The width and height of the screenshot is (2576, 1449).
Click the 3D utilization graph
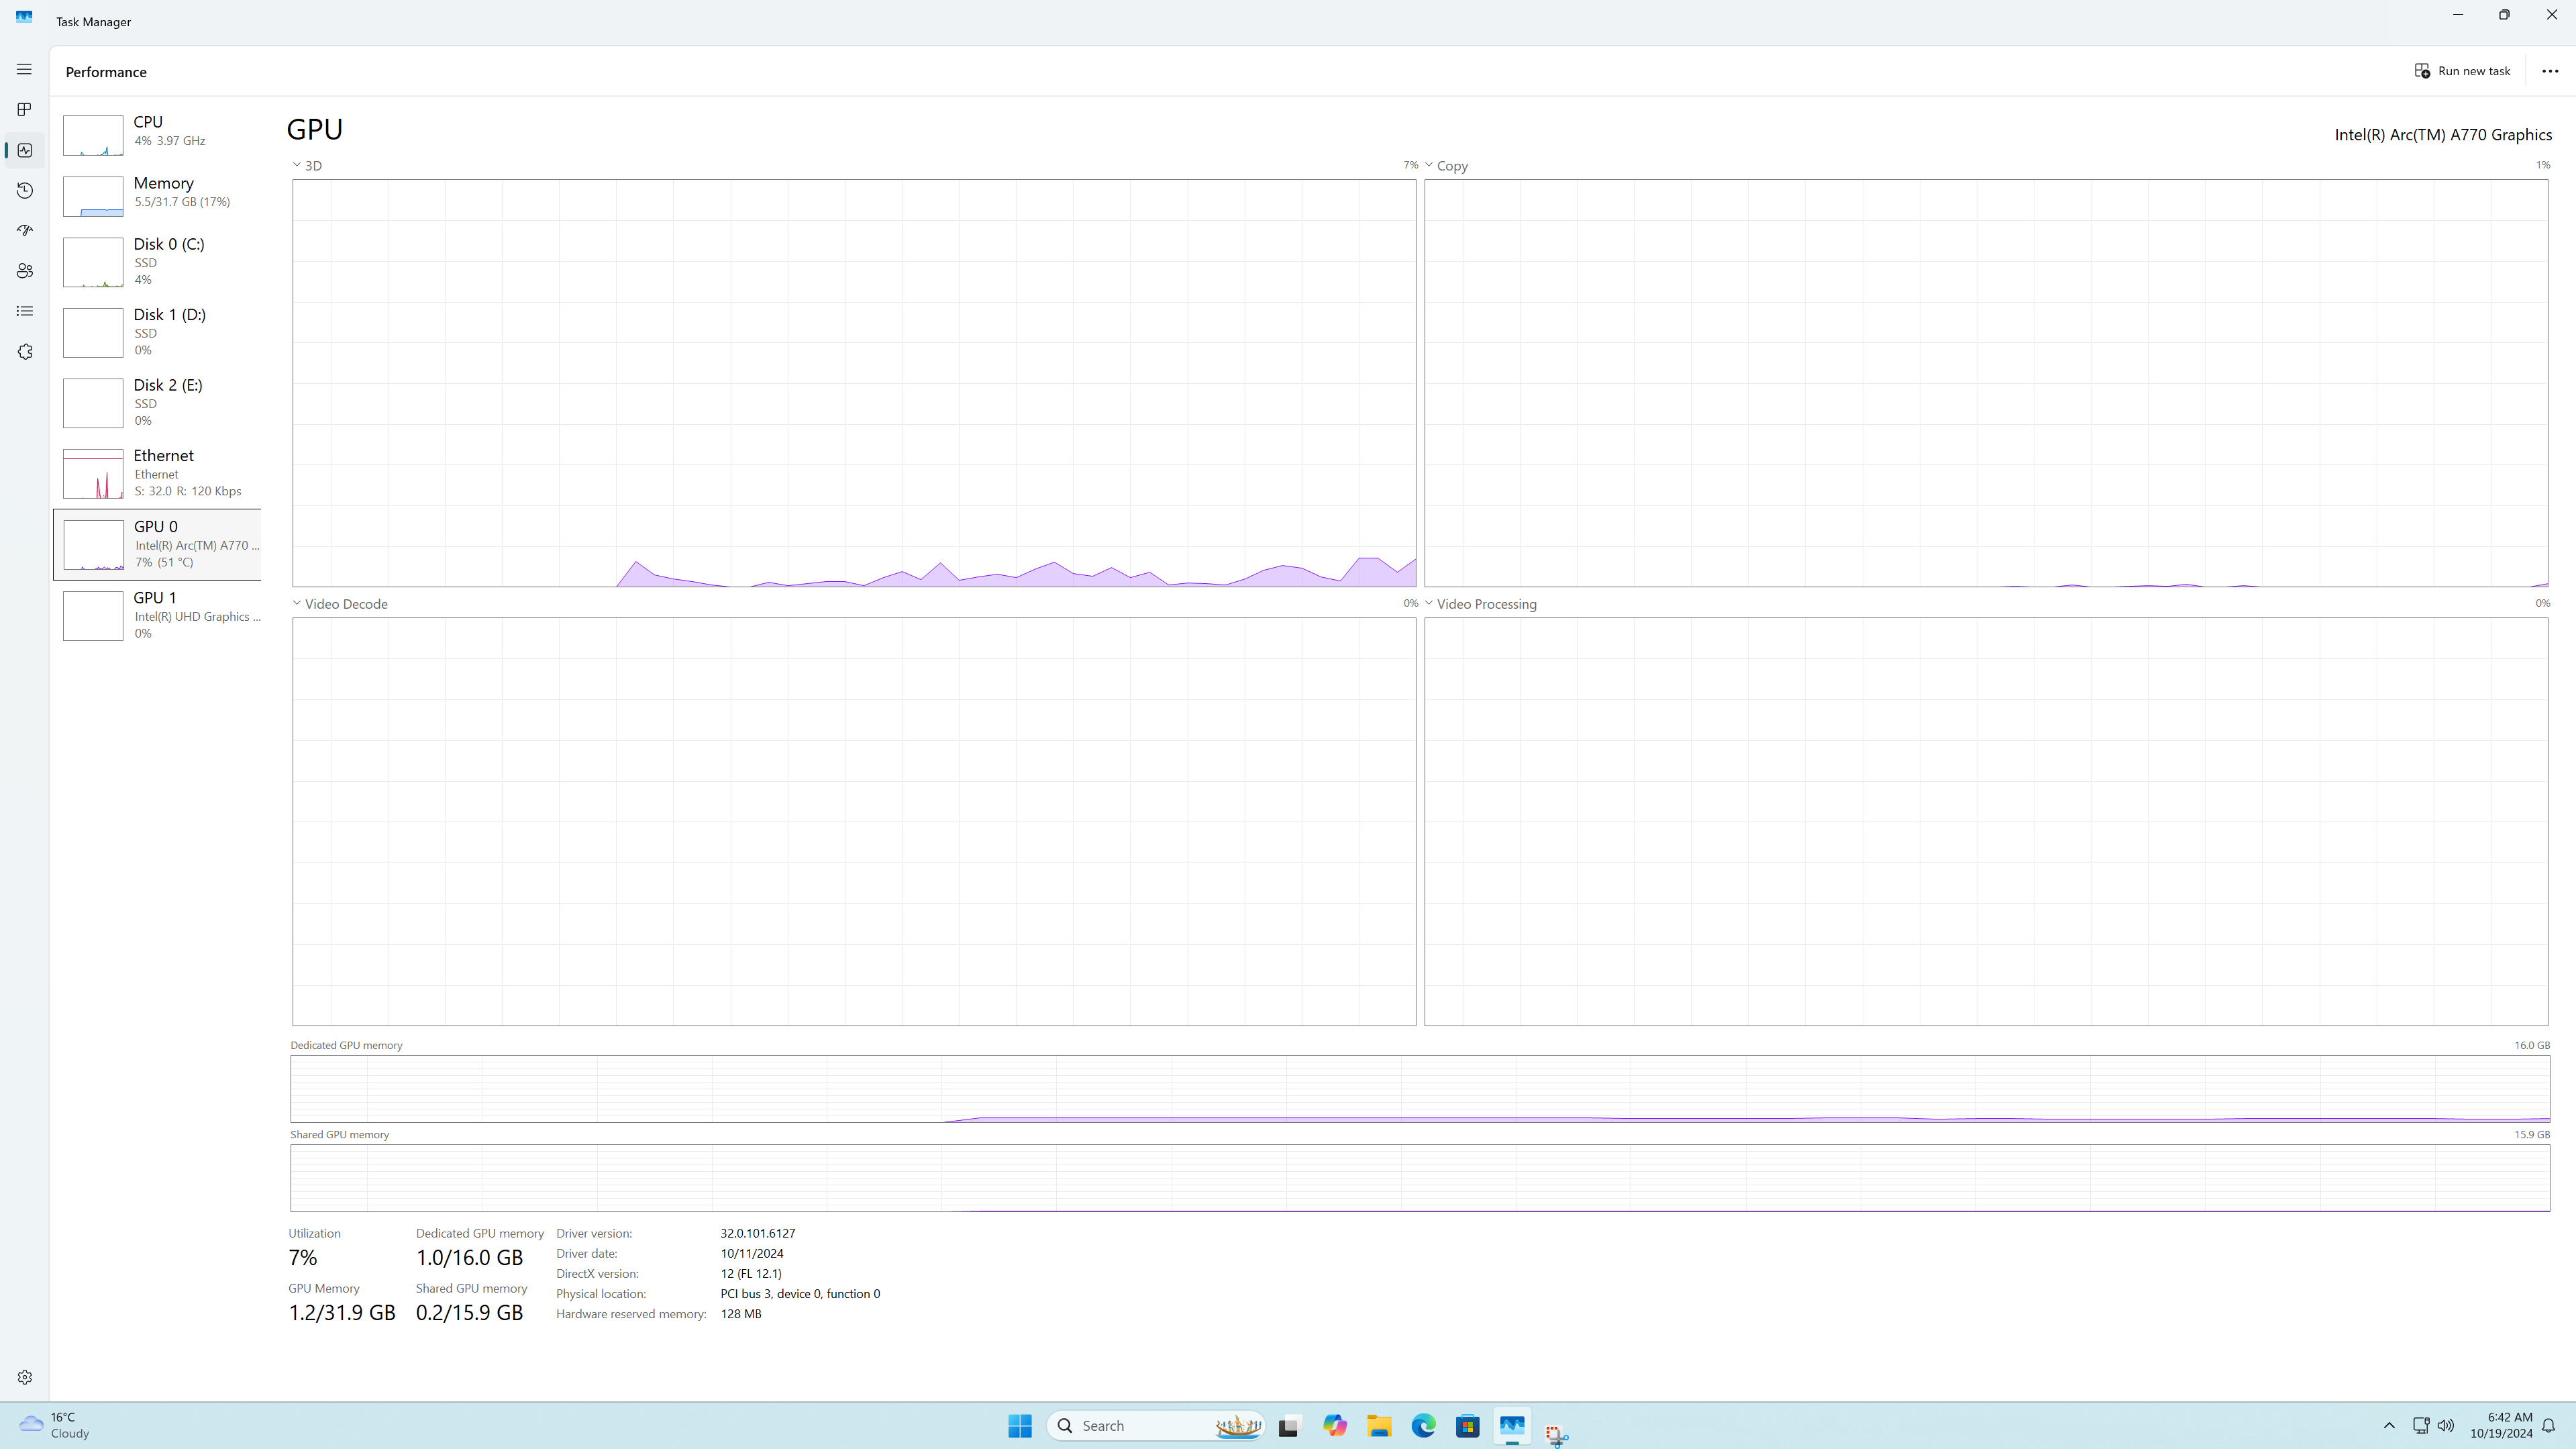click(854, 383)
